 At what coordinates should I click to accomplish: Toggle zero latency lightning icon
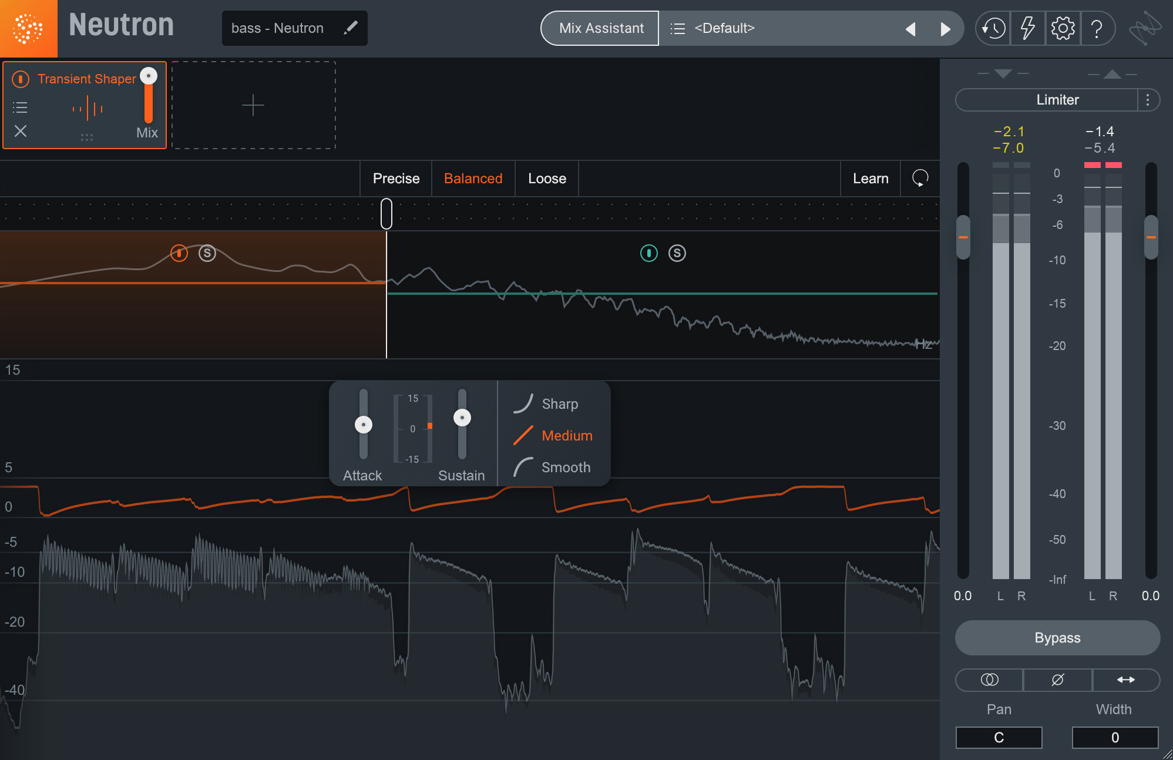pyautogui.click(x=1027, y=28)
